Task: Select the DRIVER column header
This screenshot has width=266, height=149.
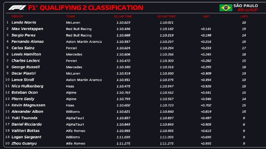Action: coord(17,16)
